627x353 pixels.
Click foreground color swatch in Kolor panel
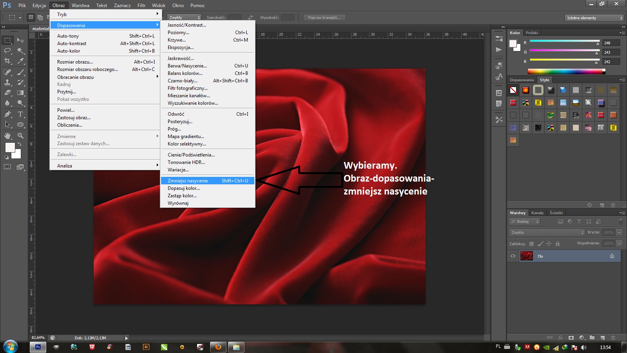[x=513, y=44]
